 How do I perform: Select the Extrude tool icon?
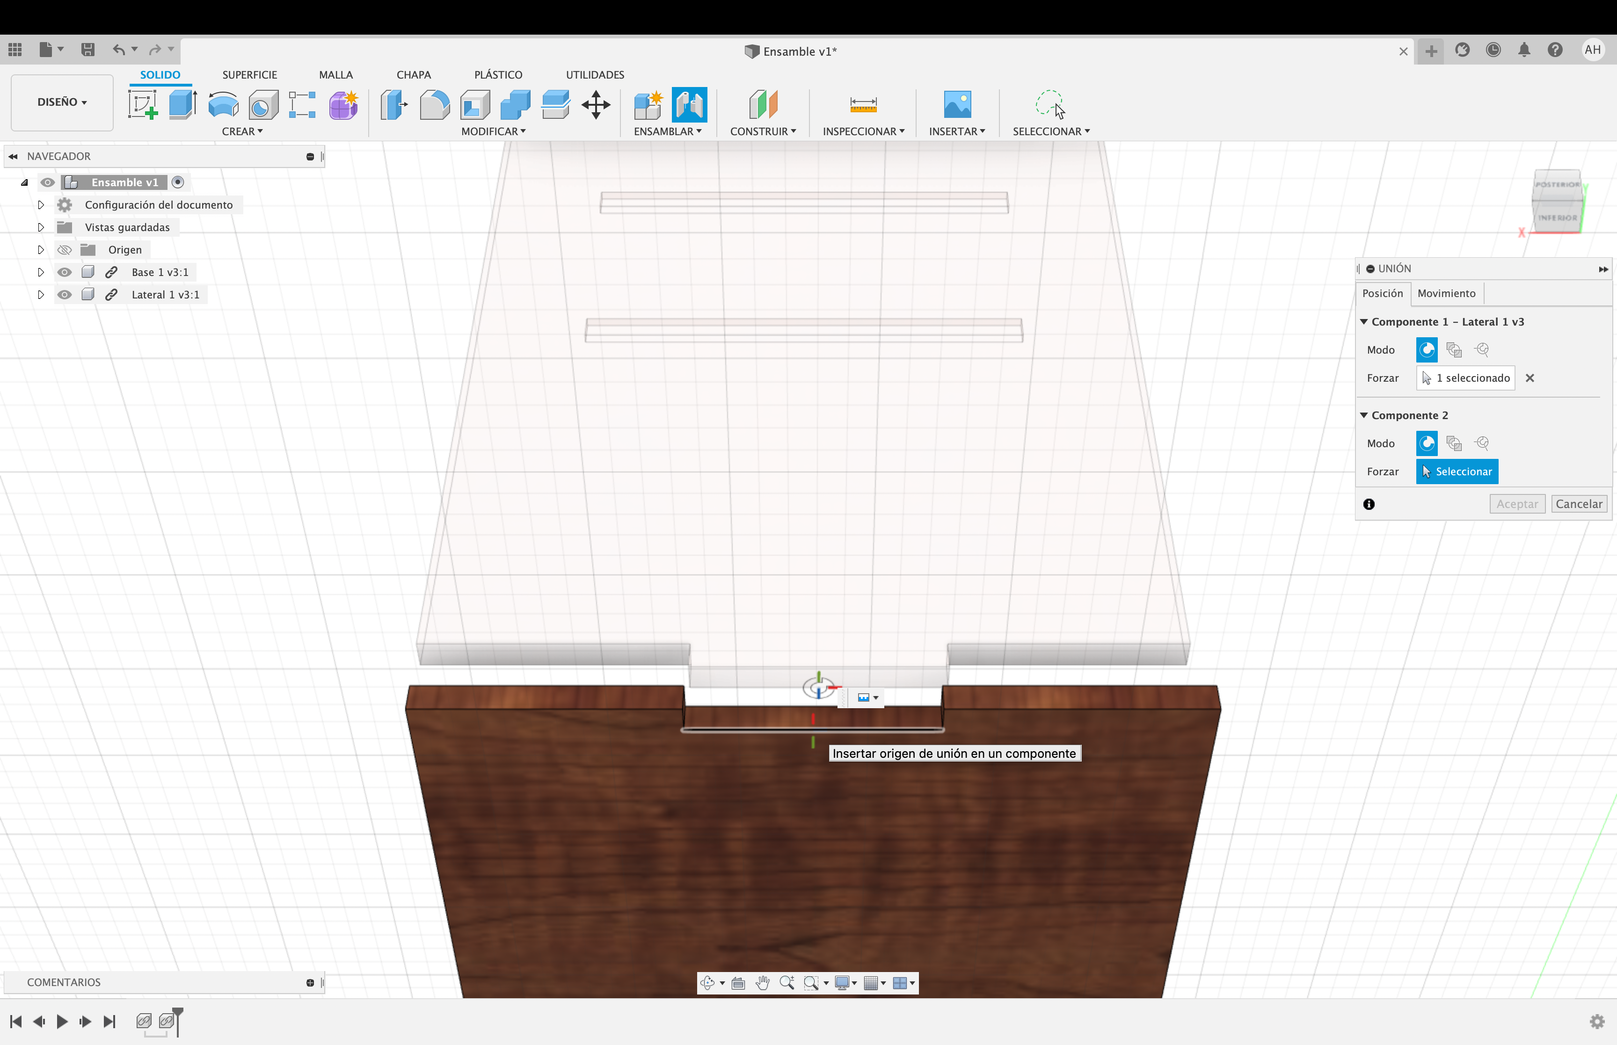pyautogui.click(x=182, y=105)
